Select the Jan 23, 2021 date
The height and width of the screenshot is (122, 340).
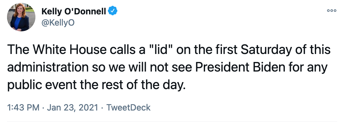(73, 108)
